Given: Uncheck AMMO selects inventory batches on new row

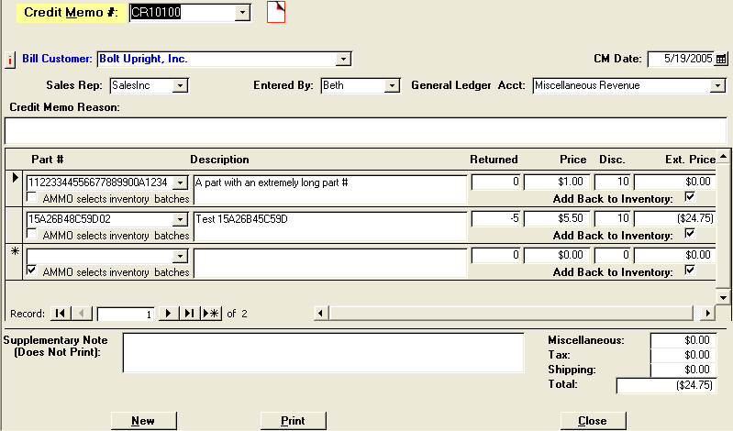Looking at the screenshot, I should (x=33, y=271).
